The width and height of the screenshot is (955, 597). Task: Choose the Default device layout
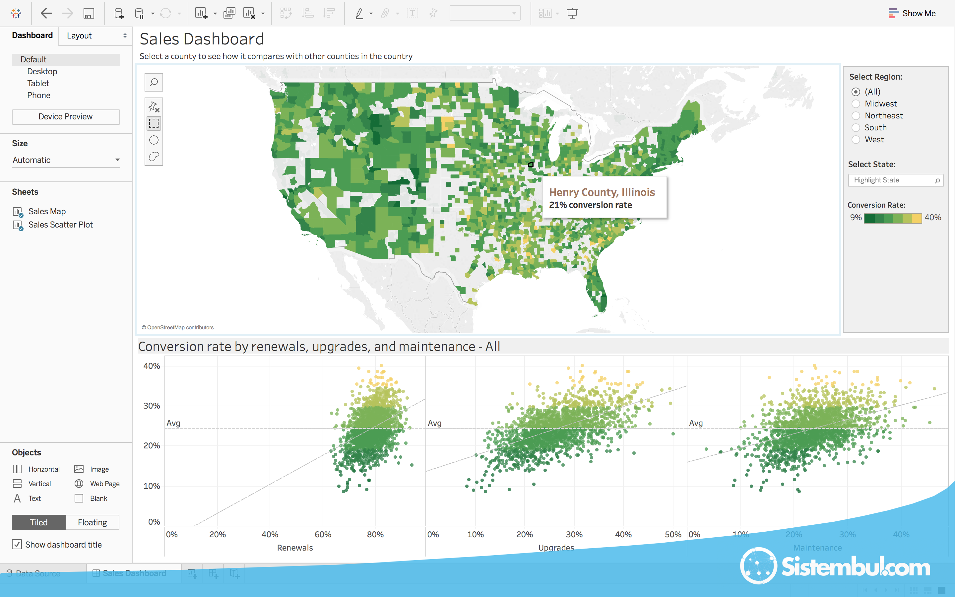66,60
